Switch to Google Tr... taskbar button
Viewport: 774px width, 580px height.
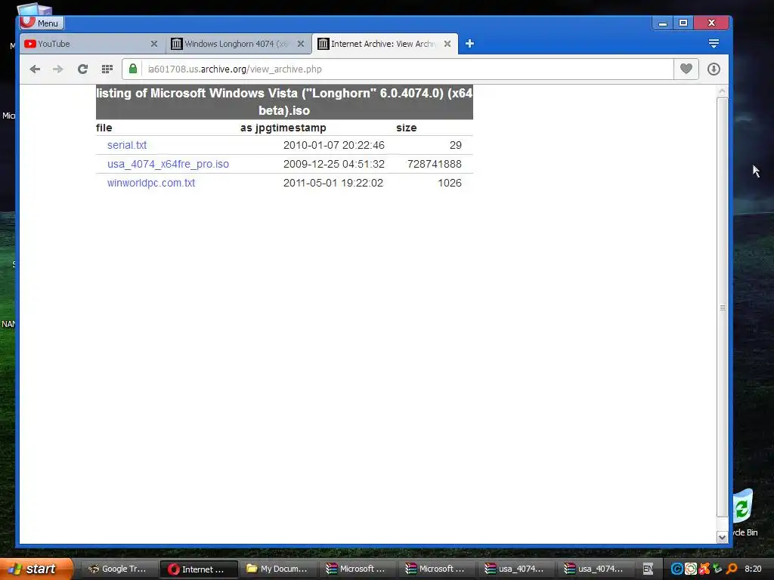[x=119, y=569]
